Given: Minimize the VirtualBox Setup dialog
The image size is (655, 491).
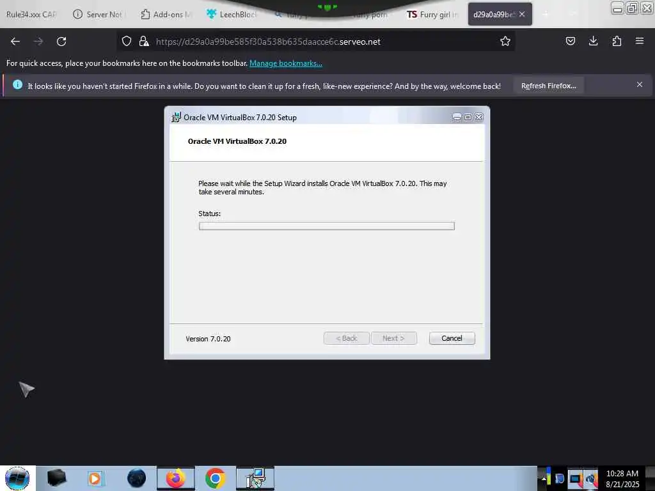Looking at the screenshot, I should pos(457,118).
